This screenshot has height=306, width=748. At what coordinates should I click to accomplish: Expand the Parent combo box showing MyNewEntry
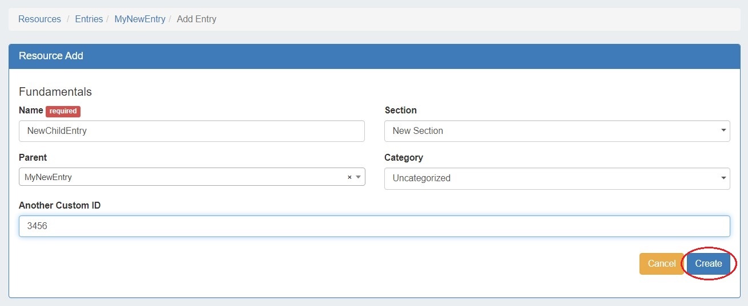[x=183, y=177]
